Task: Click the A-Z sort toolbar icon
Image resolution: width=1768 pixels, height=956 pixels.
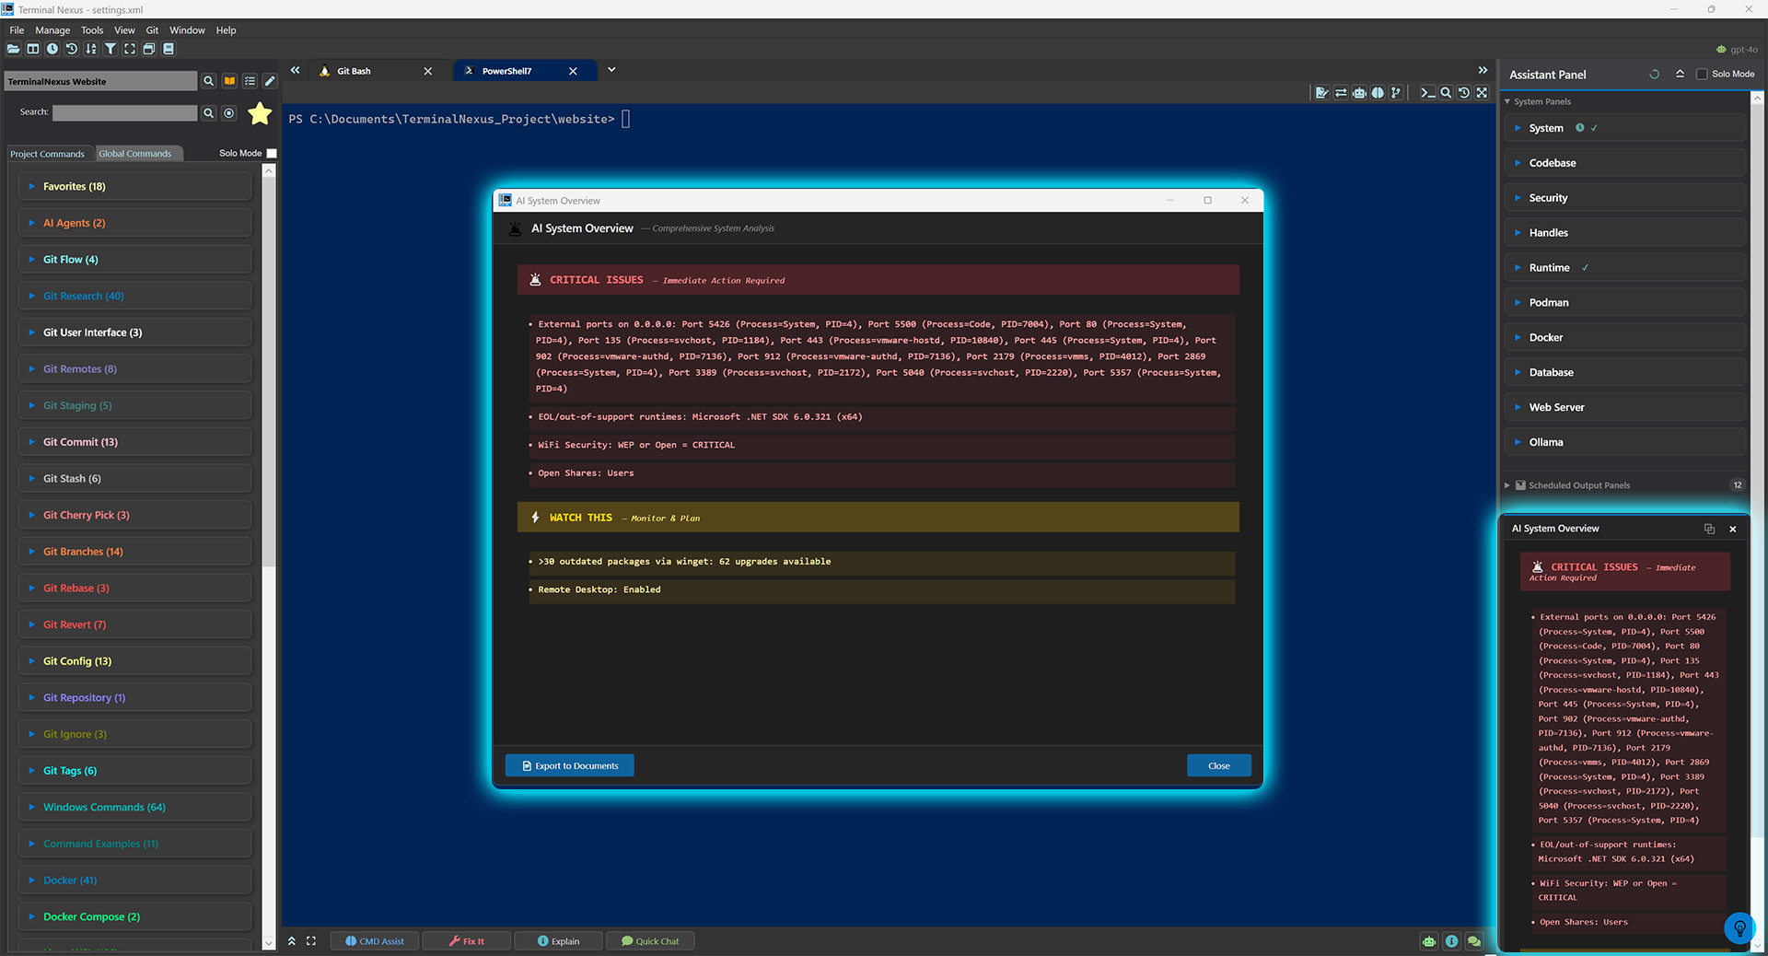Action: [91, 49]
